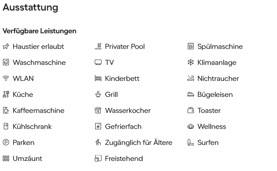
Task: Click the snowflake icon for Klimaanlage
Action: (191, 62)
